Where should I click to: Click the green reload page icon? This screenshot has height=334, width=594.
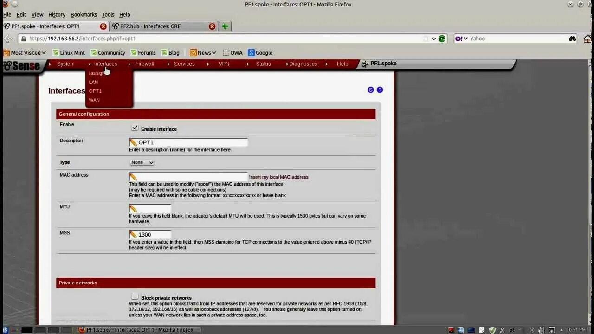coord(442,39)
